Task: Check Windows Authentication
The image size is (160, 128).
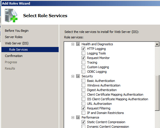Action: [x=84, y=85]
